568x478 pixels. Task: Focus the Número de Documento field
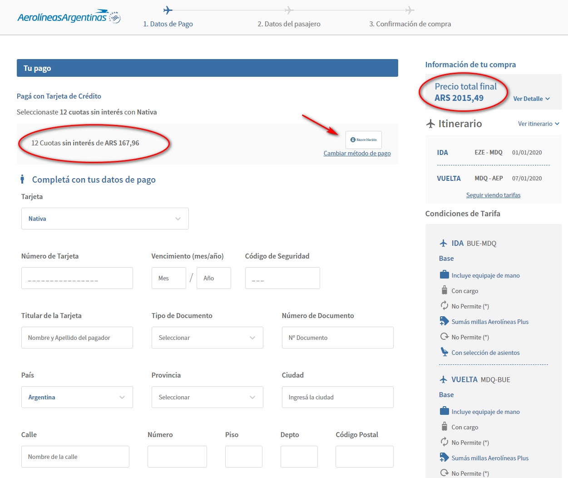pos(337,338)
